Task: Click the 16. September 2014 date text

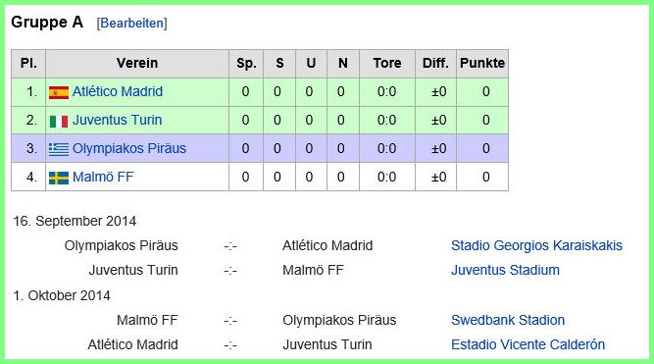Action: coord(75,221)
